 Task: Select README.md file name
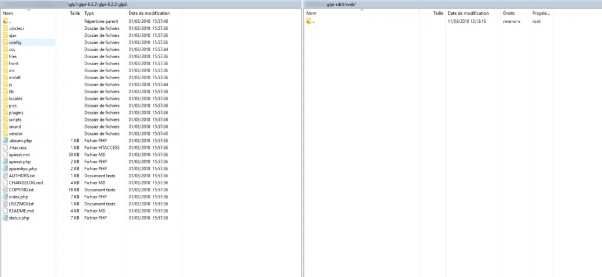click(x=21, y=211)
